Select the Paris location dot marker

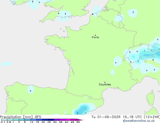coord(95,35)
